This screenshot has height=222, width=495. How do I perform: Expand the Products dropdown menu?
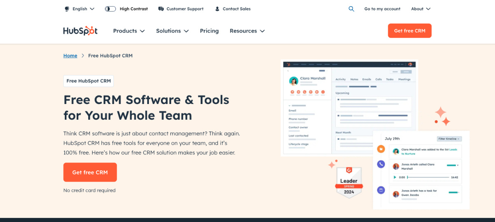[129, 31]
